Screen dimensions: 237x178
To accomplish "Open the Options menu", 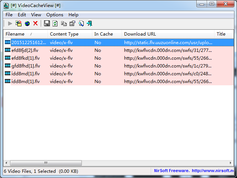I will tap(54, 15).
